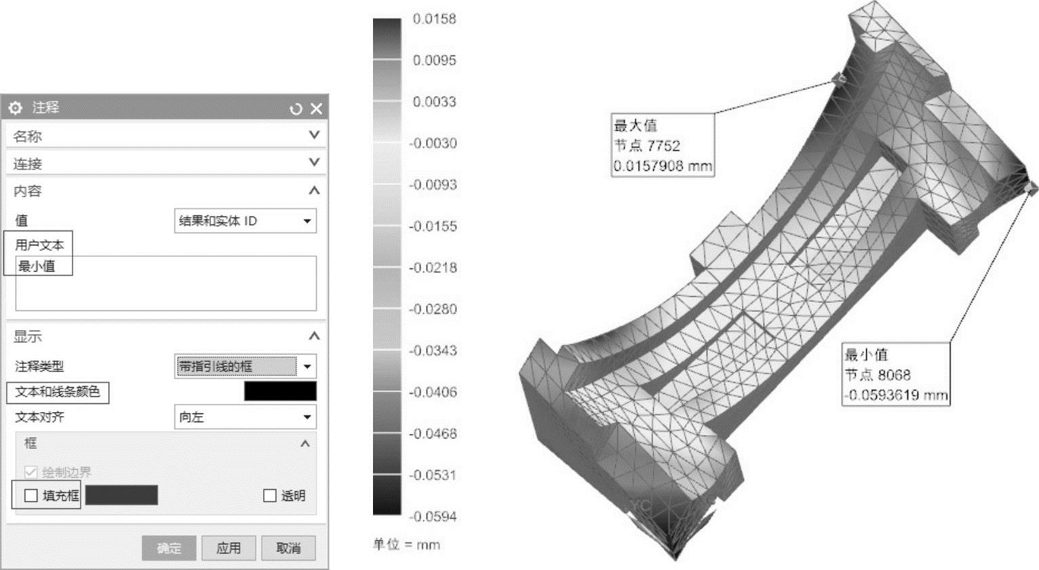Toggle the 绘制边界 checkbox

tap(31, 472)
